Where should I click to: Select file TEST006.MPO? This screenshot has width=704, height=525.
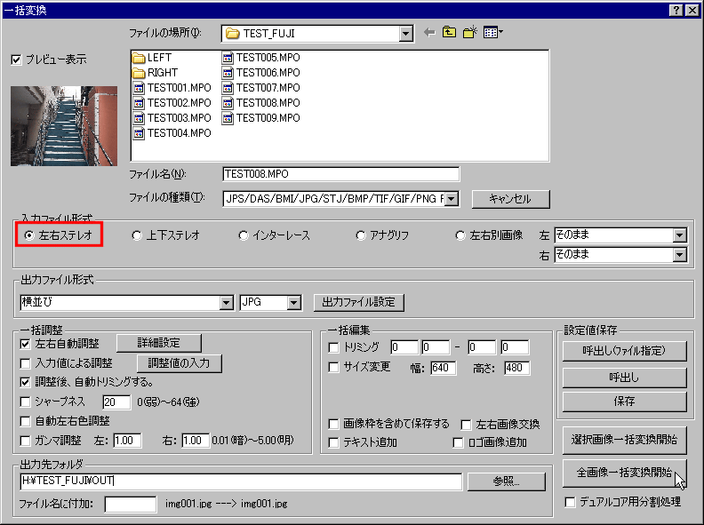click(261, 73)
